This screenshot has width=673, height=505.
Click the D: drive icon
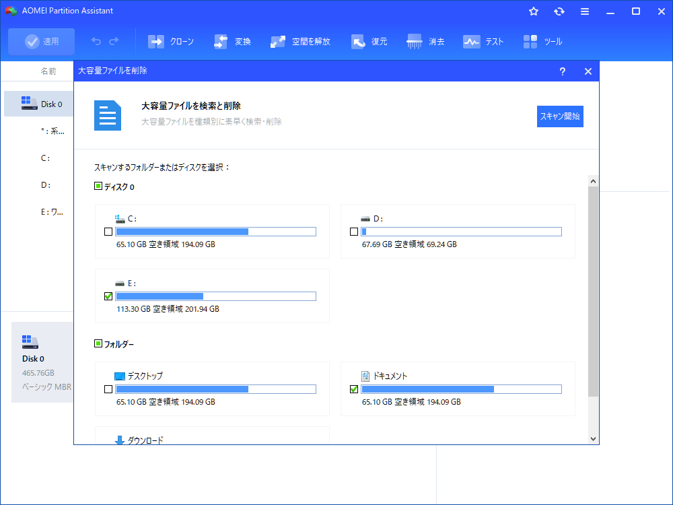(365, 219)
